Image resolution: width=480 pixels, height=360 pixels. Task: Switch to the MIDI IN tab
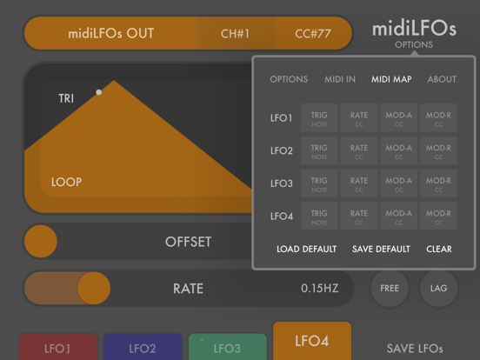coord(340,79)
